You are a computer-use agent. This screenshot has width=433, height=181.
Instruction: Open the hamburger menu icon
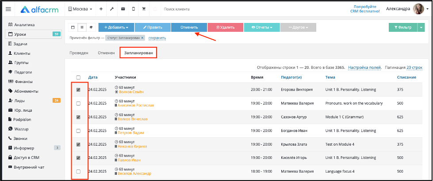[x=8, y=9]
